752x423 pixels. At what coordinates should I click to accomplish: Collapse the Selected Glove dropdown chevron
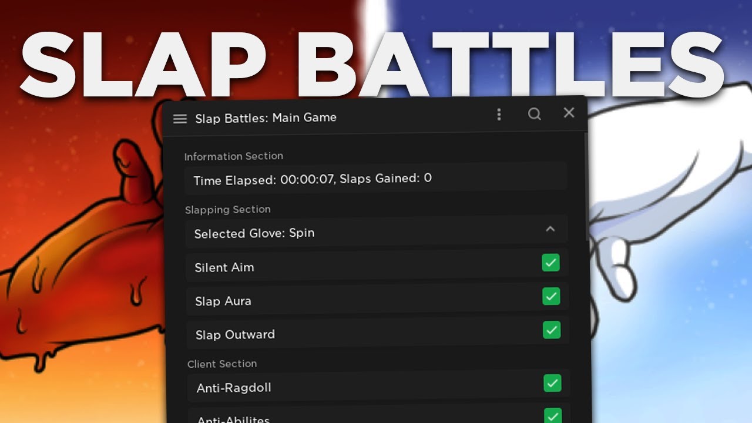[550, 229]
